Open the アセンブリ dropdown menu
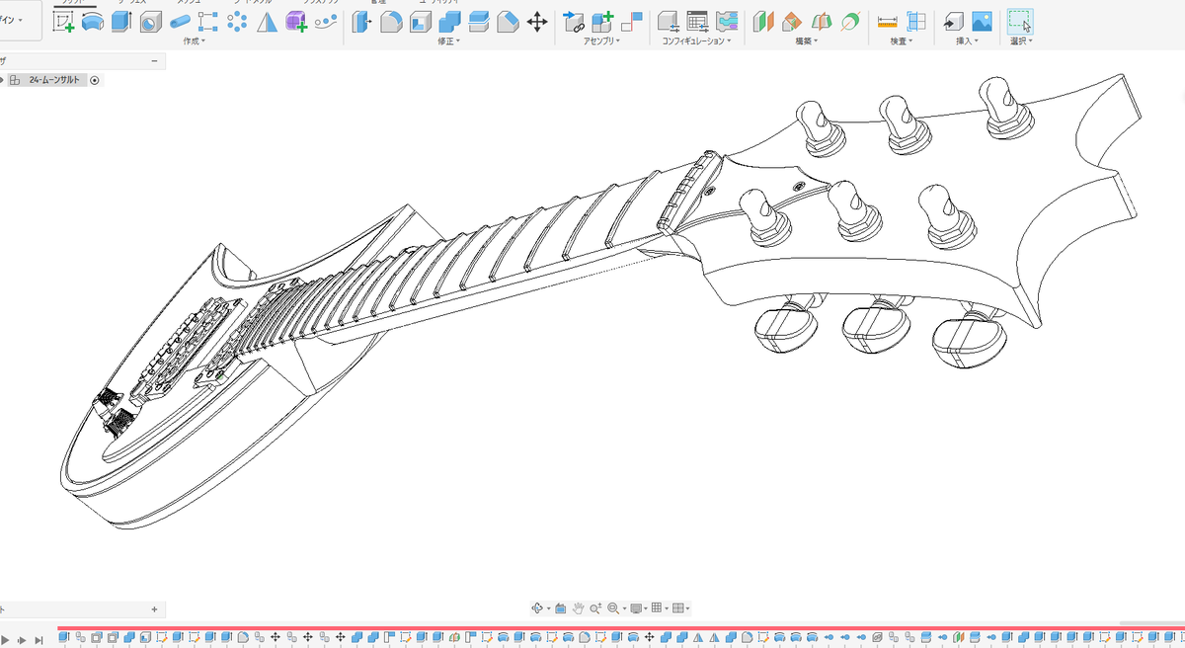The height and width of the screenshot is (648, 1185). [601, 41]
